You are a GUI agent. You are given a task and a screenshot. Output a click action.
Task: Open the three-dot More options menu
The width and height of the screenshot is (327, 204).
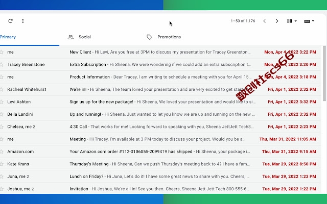click(x=23, y=21)
